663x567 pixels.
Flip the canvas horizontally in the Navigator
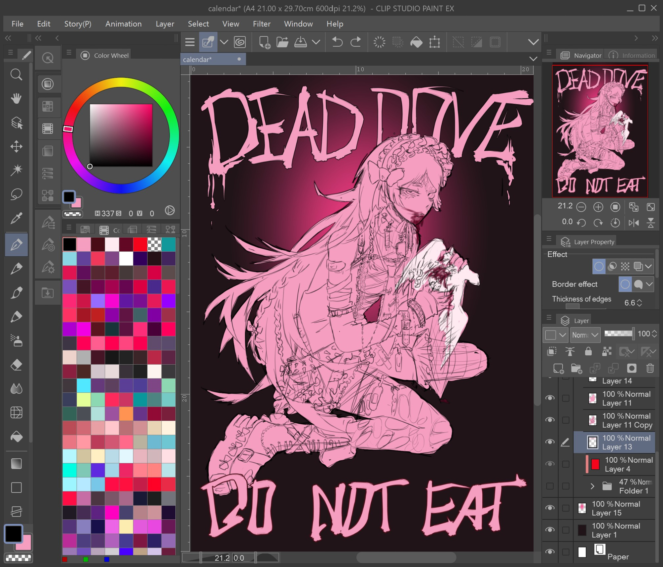633,223
